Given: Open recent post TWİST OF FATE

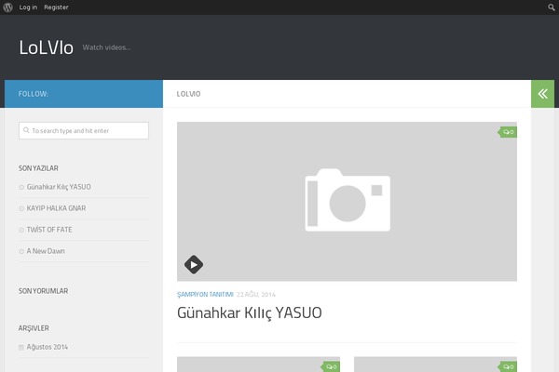Looking at the screenshot, I should pyautogui.click(x=49, y=230).
